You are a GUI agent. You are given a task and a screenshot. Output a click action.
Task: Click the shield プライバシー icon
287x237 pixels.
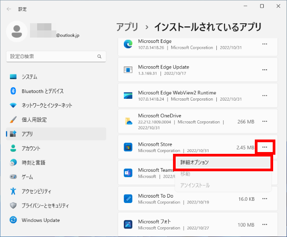tap(13, 206)
